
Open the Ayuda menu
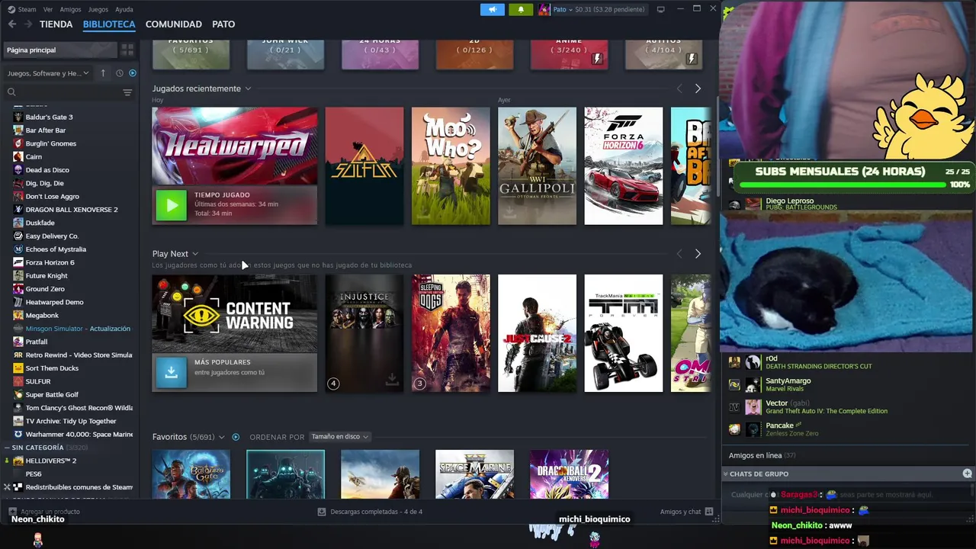point(124,9)
